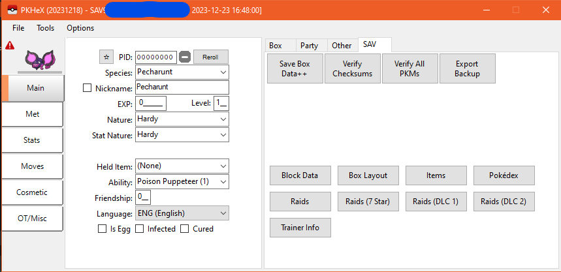The width and height of the screenshot is (561, 272).
Task: Open the File menu
Action: pos(18,28)
